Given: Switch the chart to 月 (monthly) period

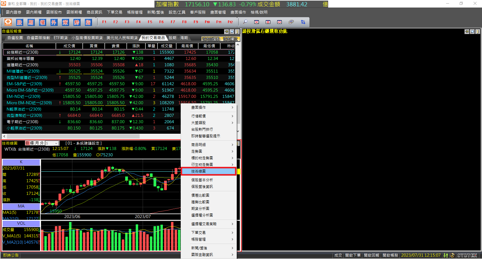Looking at the screenshot, I should pos(37,143).
